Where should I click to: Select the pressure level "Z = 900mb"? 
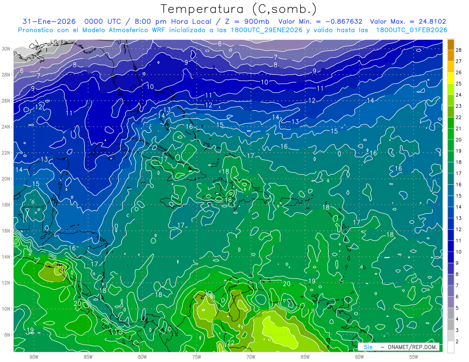tap(247, 22)
